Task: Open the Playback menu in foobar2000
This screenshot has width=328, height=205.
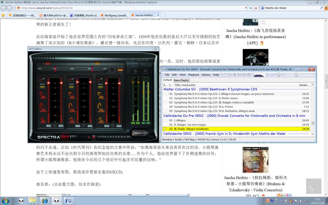Action: 194,75
